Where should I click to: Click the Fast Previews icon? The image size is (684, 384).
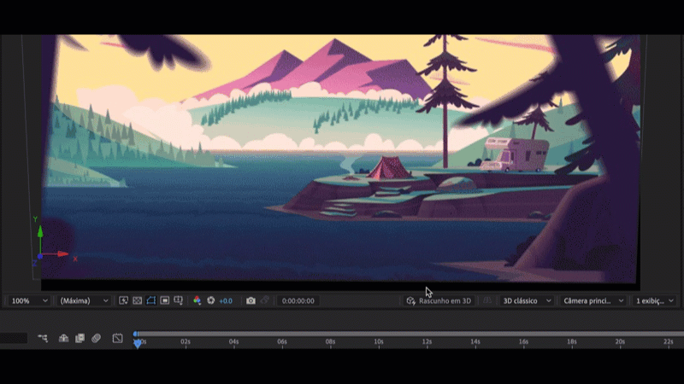123,300
